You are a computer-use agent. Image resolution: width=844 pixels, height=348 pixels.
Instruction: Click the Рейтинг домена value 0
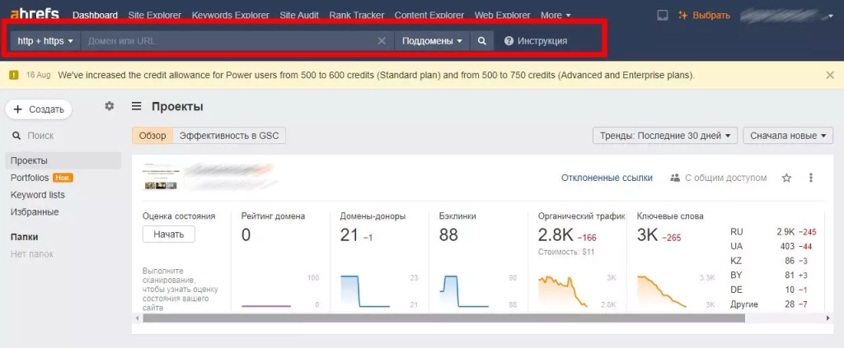246,235
